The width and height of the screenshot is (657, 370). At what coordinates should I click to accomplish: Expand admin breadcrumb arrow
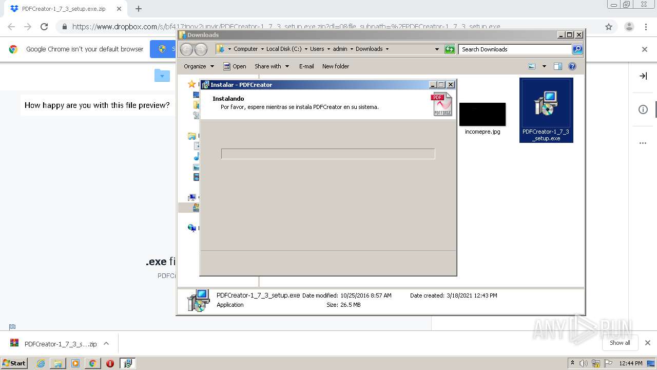pyautogui.click(x=352, y=49)
